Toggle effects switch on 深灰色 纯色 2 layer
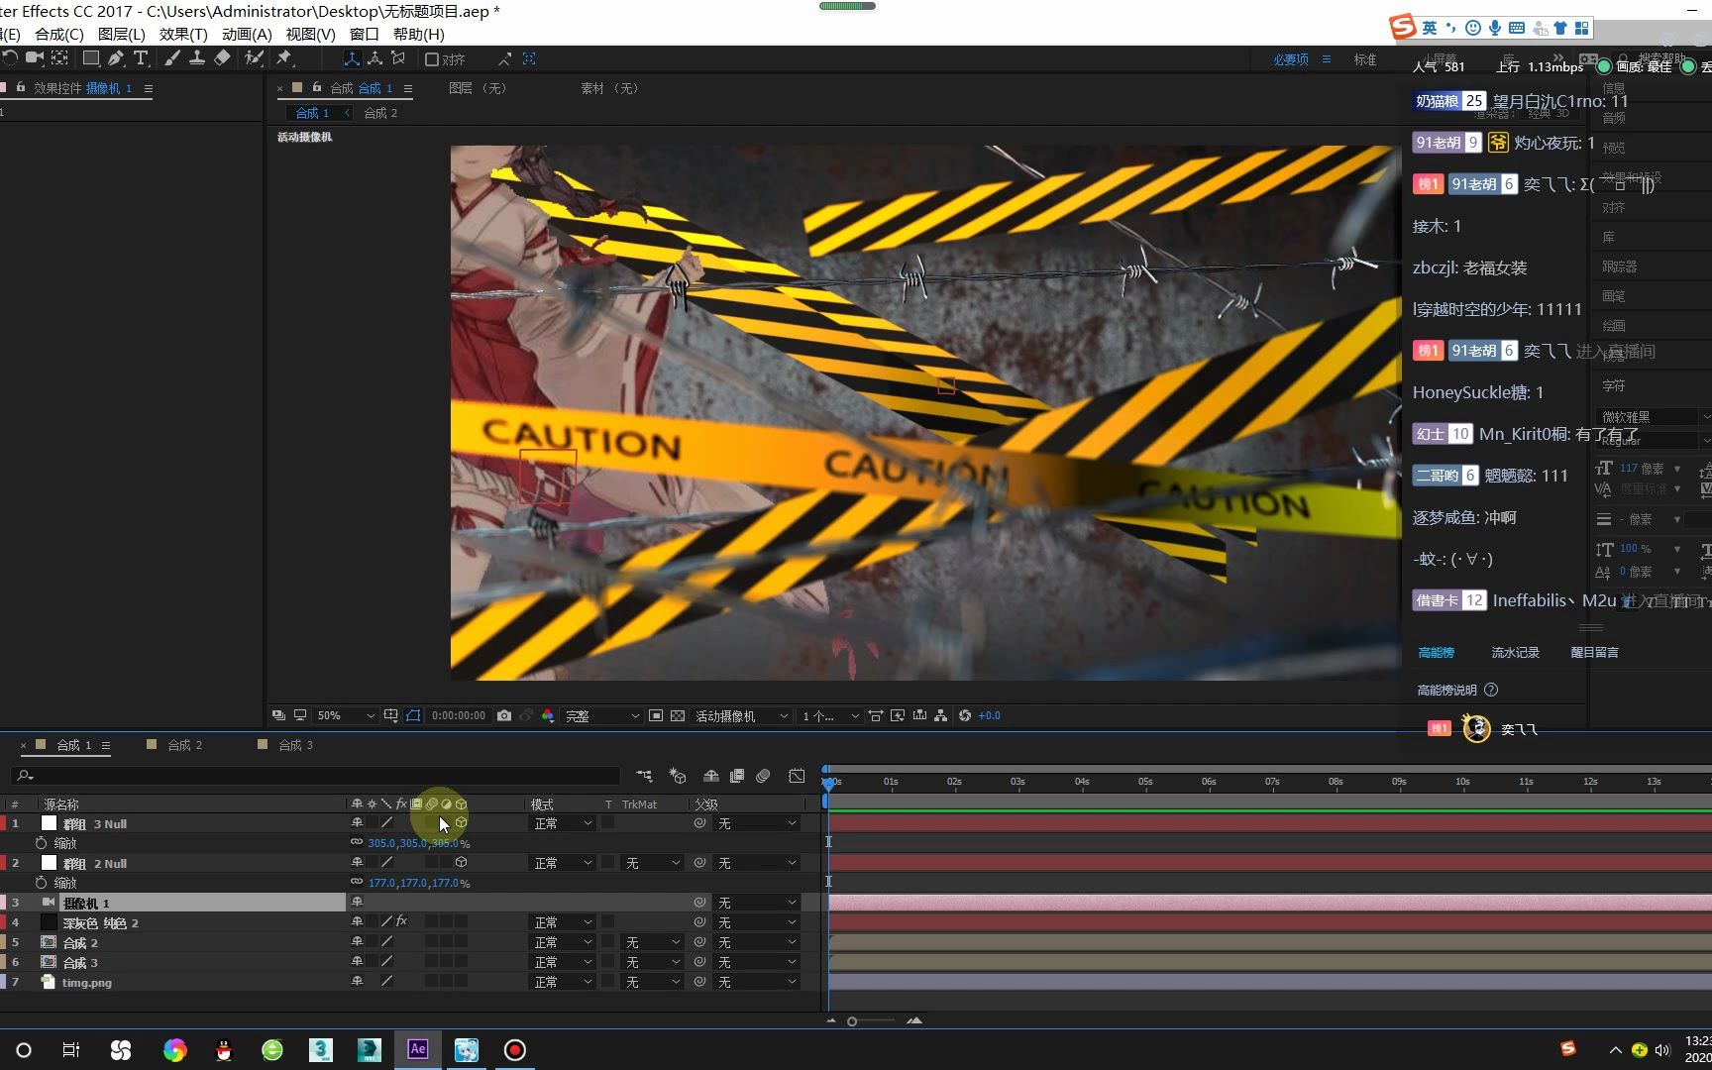The height and width of the screenshot is (1070, 1712). (401, 922)
